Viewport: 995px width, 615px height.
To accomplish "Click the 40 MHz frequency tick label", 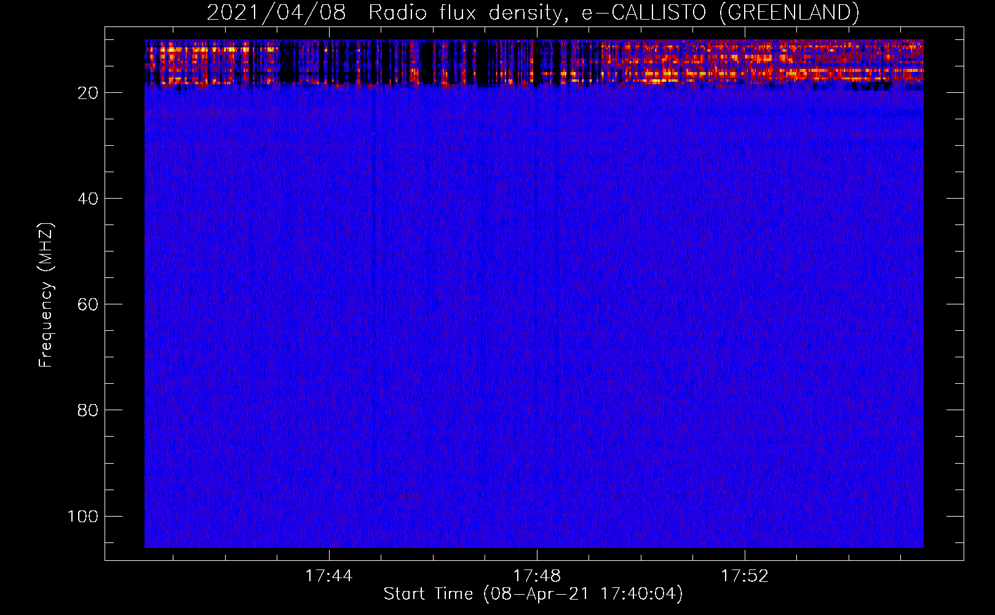I will click(88, 199).
